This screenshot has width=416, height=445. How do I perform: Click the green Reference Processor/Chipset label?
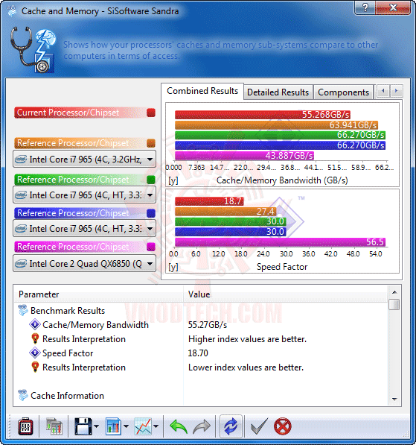(73, 180)
